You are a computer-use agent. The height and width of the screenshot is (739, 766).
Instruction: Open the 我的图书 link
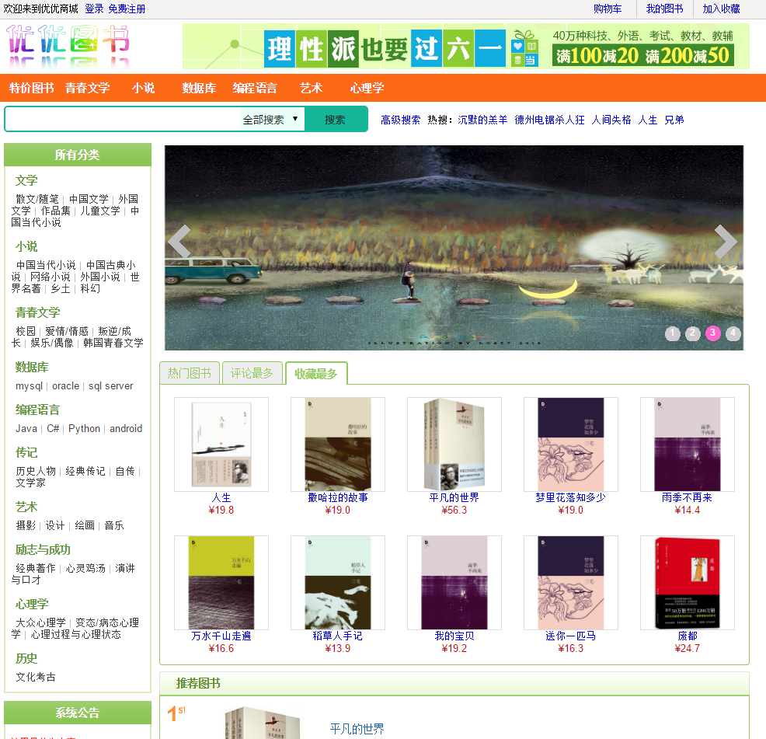point(664,9)
